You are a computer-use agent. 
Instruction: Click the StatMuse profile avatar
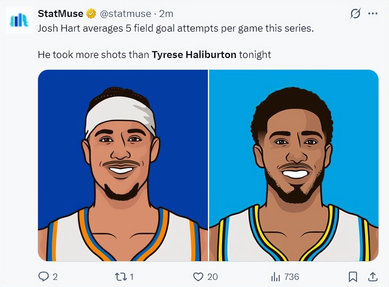19,21
